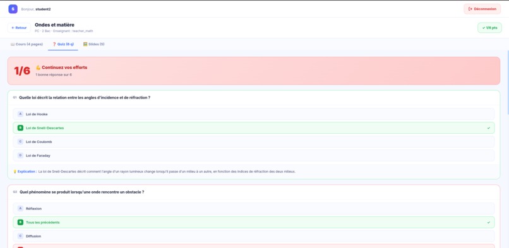The image size is (509, 248).
Task: Choose the Réflexion option in question 2
Action: point(253,208)
